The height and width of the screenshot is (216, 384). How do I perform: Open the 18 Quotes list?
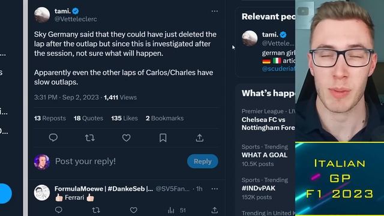[x=88, y=118]
